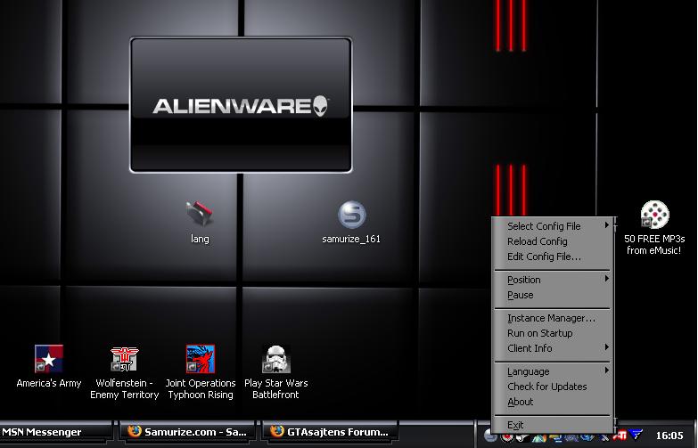Click Check for Updates menu entry
698x448 pixels.
(x=547, y=387)
